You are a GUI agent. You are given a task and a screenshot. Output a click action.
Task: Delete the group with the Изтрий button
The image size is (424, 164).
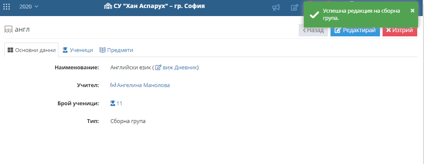[x=399, y=30]
